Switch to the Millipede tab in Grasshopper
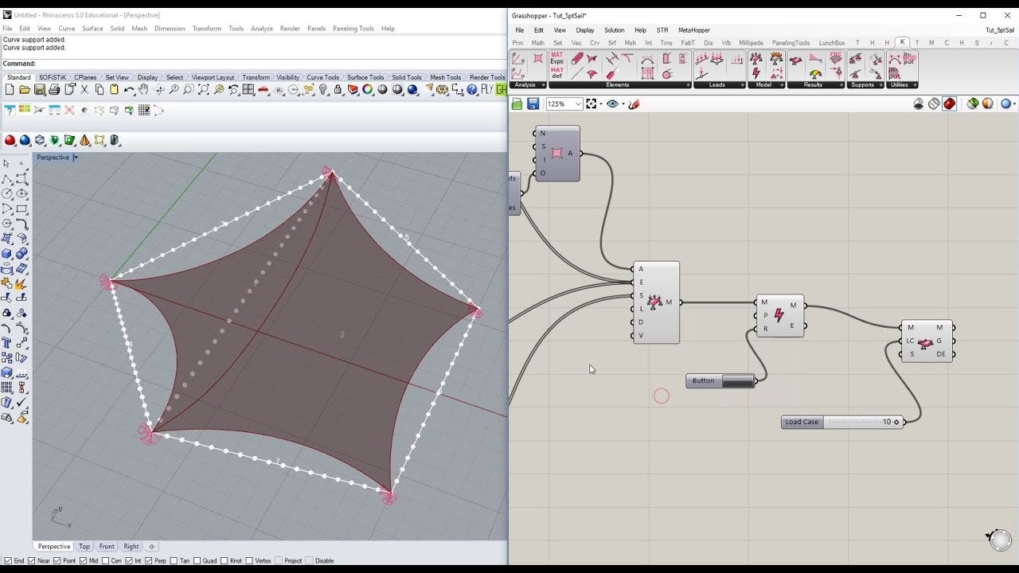 [x=751, y=43]
